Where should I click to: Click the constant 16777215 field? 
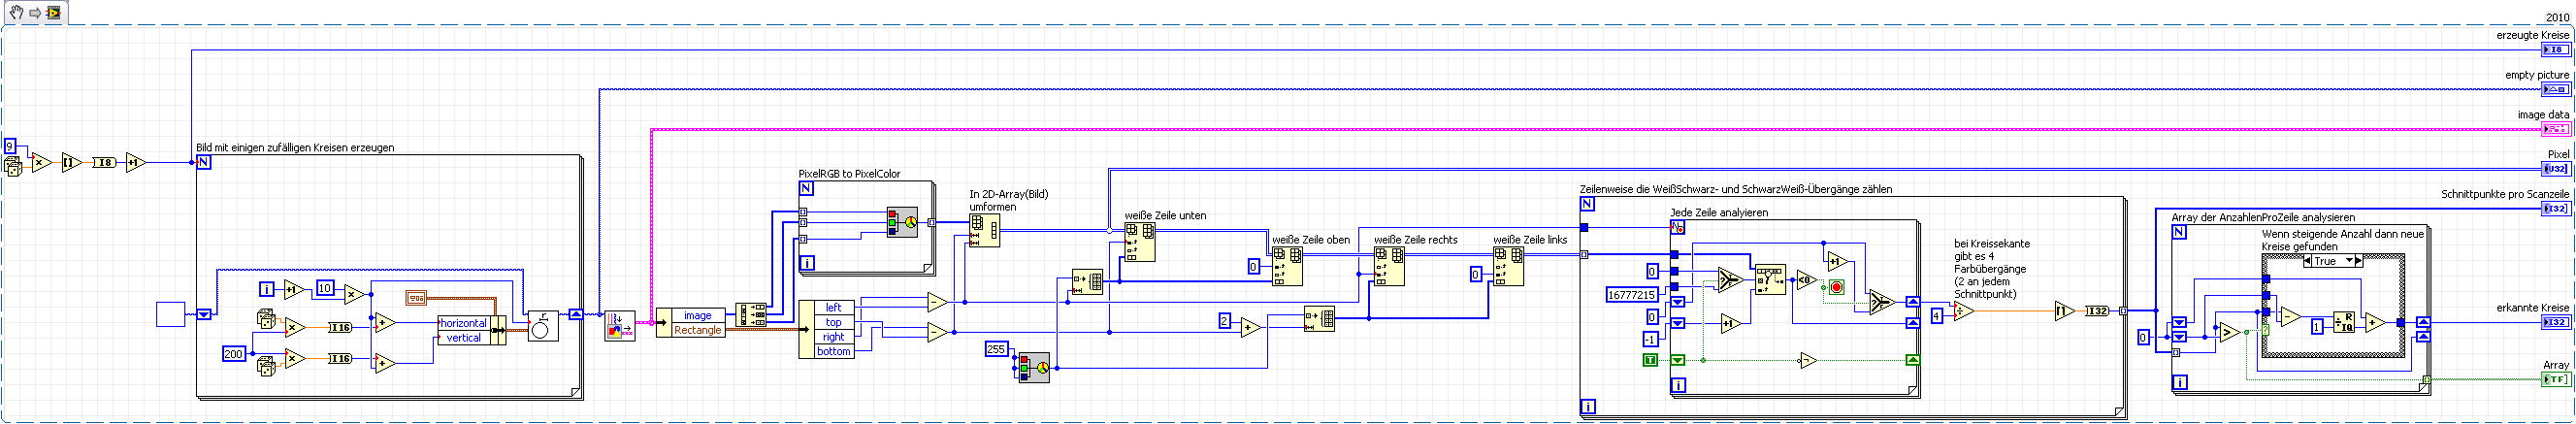(x=1631, y=294)
